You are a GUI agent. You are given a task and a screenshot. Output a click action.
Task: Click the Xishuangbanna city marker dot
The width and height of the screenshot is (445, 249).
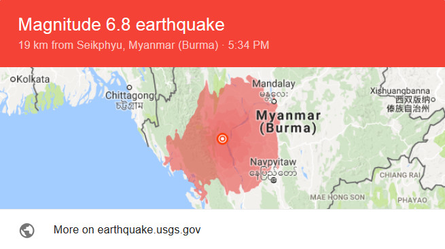pyautogui.click(x=433, y=100)
